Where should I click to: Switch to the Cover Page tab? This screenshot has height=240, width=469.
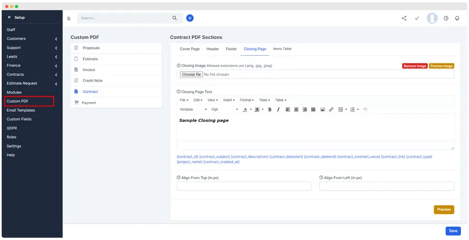[190, 49]
